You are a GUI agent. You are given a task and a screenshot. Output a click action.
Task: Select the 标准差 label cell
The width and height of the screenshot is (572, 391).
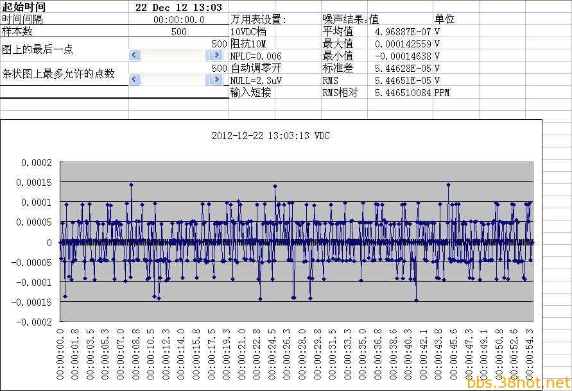coord(344,68)
